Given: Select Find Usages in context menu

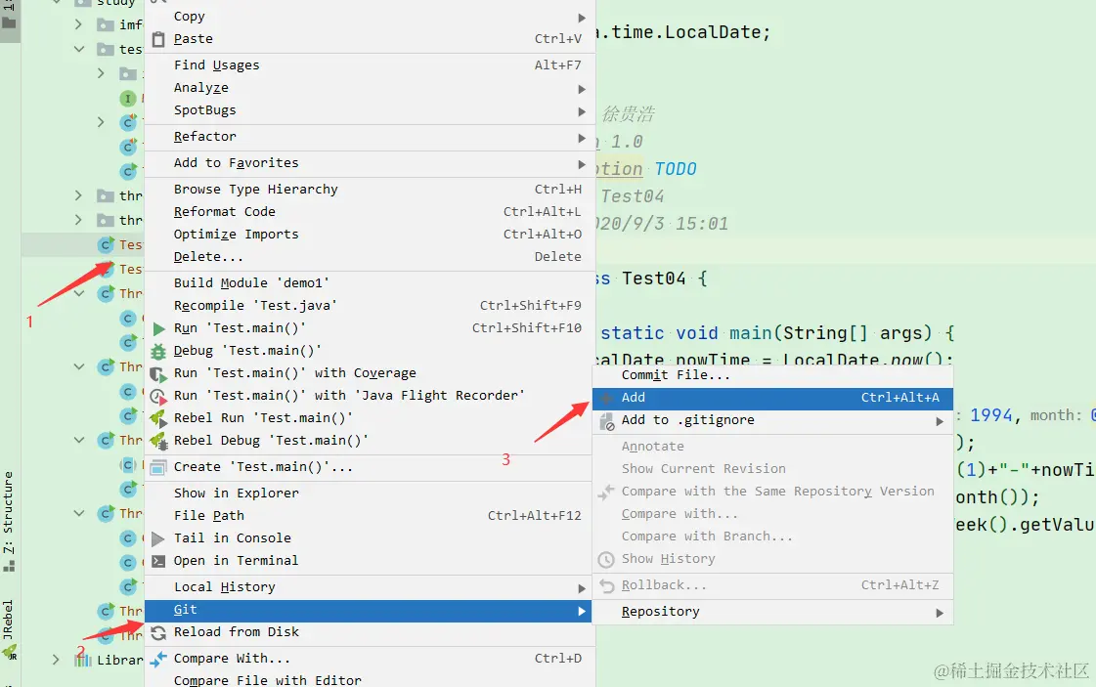Looking at the screenshot, I should pos(370,65).
